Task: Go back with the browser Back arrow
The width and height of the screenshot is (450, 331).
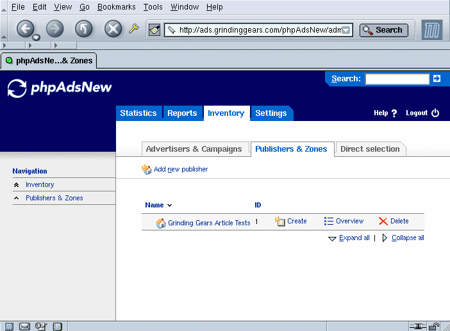Action: point(25,29)
